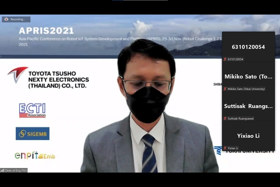
Task: Select the 6310120054 participant tile
Action: point(248,47)
